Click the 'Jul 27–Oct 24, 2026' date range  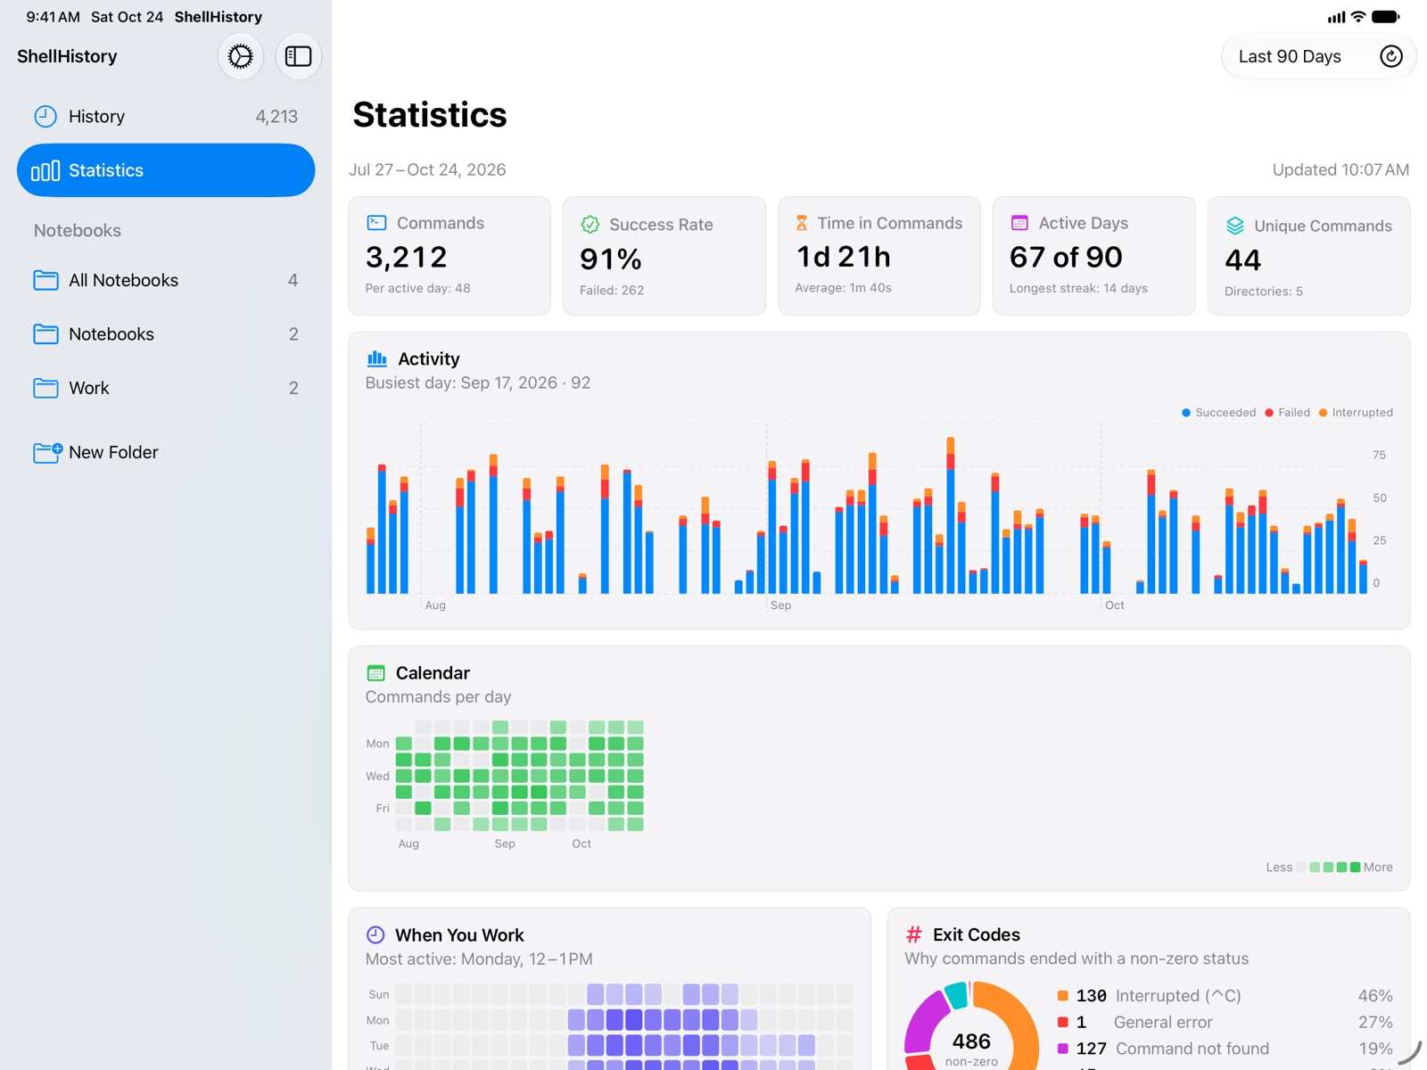pos(427,170)
